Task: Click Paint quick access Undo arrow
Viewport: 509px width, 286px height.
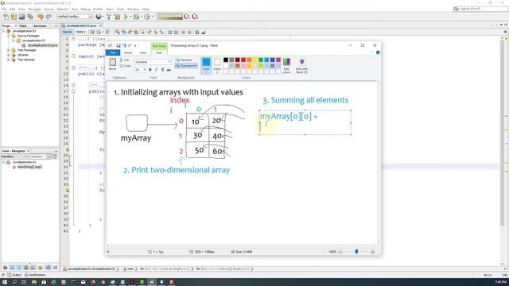Action: pyautogui.click(x=124, y=45)
